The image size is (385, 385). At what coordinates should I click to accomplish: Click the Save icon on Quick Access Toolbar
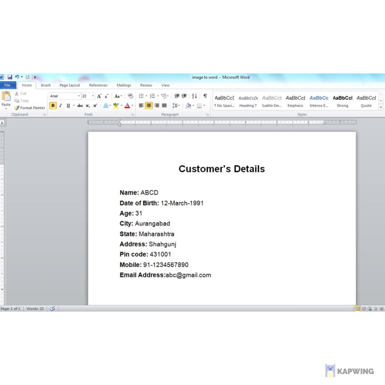point(9,77)
